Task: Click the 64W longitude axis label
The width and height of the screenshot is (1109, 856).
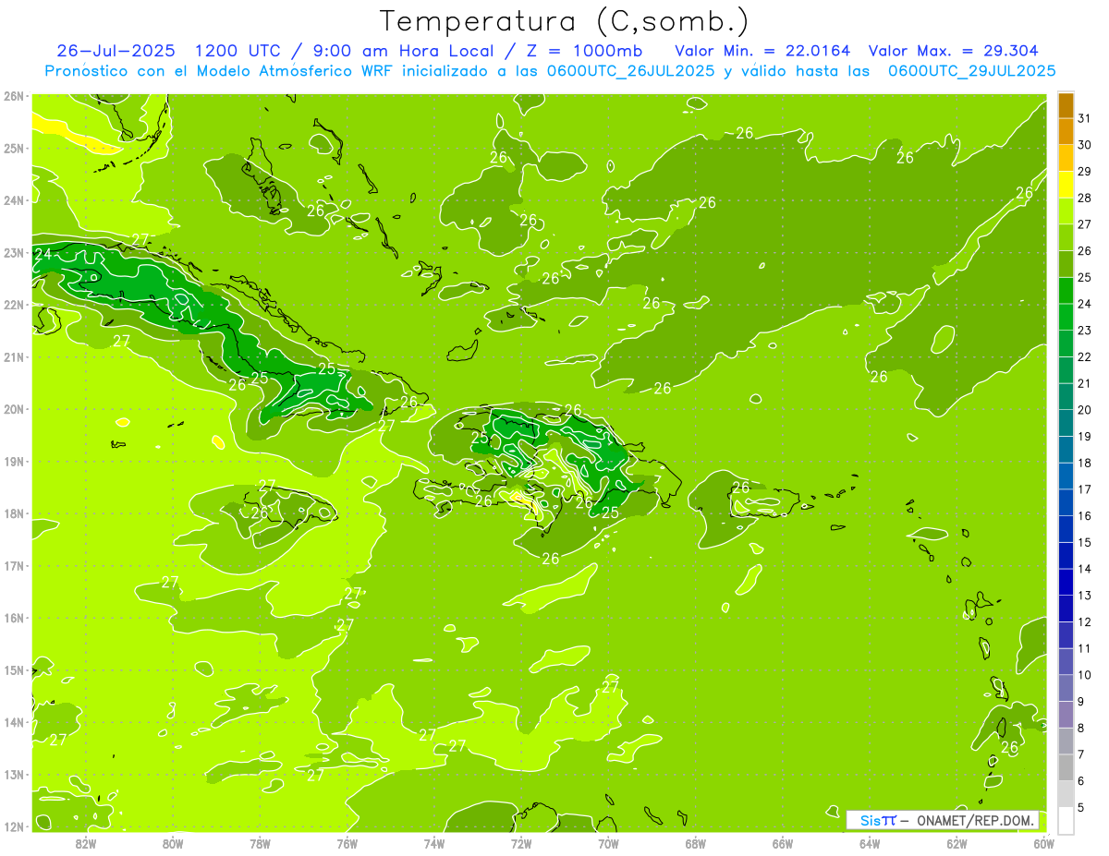Action: [x=869, y=842]
